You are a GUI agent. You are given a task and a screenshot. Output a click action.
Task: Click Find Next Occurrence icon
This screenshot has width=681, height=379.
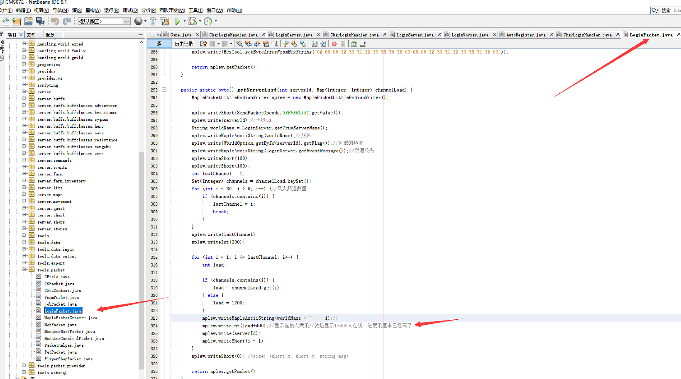tap(257, 44)
